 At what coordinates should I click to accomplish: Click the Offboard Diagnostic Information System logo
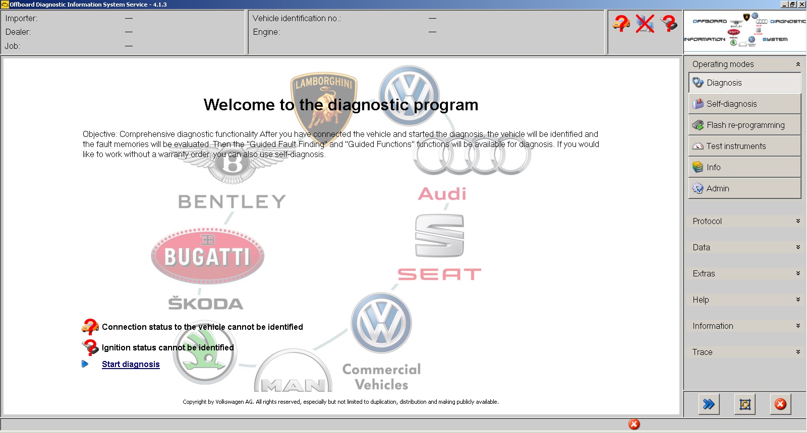(745, 30)
